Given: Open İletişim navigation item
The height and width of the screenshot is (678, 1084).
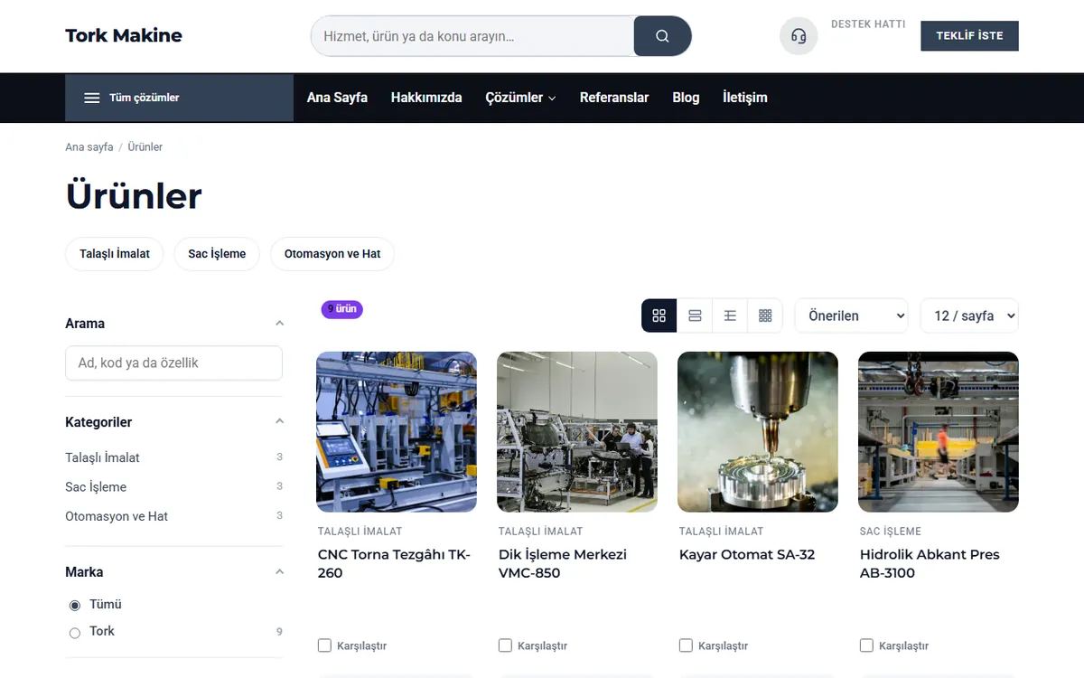Looking at the screenshot, I should (745, 98).
